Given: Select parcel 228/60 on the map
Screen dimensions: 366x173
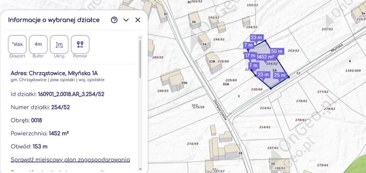Looking at the screenshot, I should click(223, 61).
